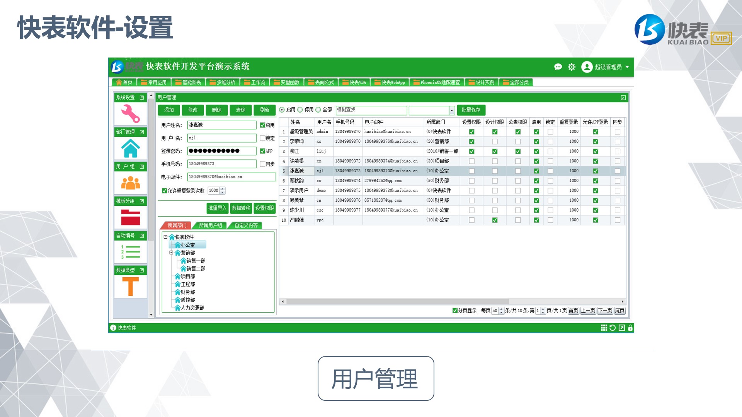This screenshot has height=417, width=742.
Task: Expand the super administrator dropdown arrow
Action: (x=627, y=67)
